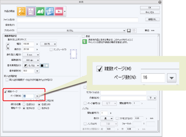Select the Comic work type icon
This screenshot has height=137, width=186.
click(x=31, y=11)
